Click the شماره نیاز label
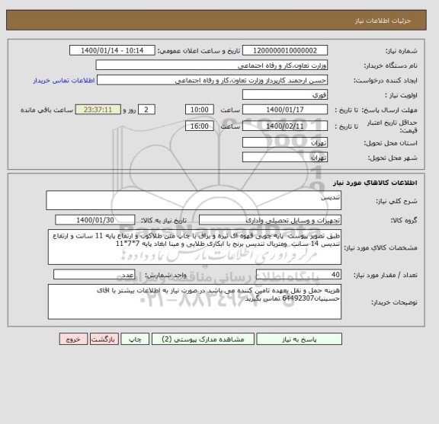 coord(402,51)
